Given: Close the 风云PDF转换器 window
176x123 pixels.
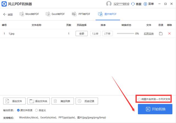Looking at the screenshot, I should pos(172,4).
